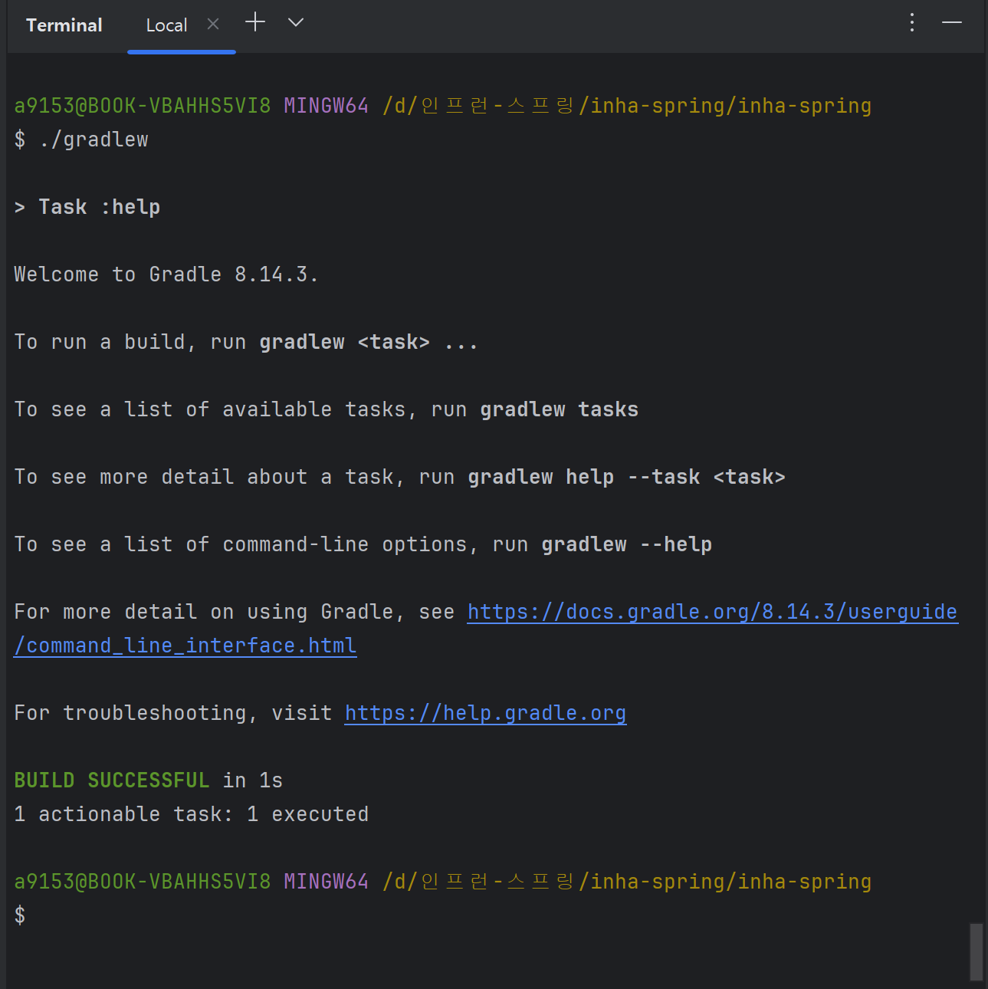The width and height of the screenshot is (988, 989).
Task: Open the command_line_interface.html link
Action: 185,646
